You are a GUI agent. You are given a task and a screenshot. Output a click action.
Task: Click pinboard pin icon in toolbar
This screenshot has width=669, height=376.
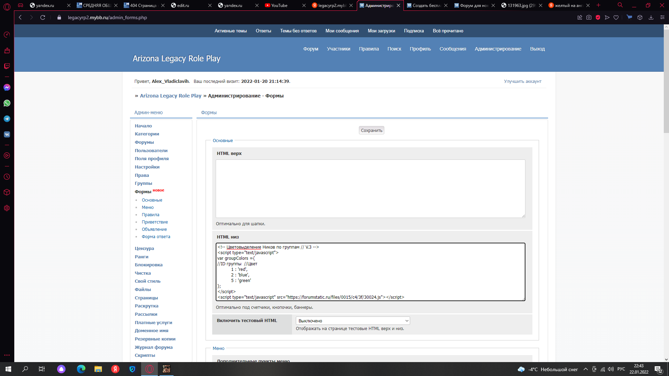(x=580, y=17)
